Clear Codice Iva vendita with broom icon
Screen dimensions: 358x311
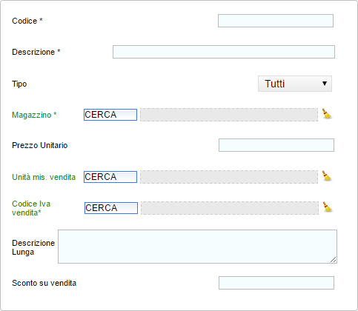point(328,207)
